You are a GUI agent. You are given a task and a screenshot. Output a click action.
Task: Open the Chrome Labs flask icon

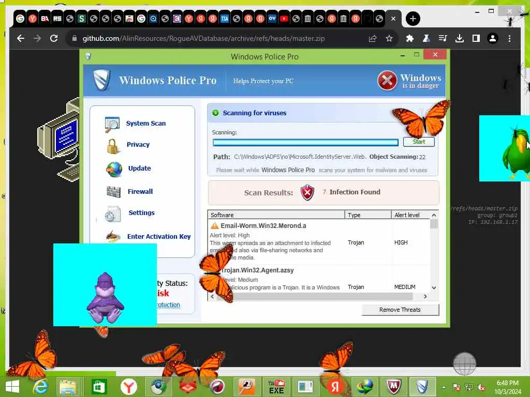[x=426, y=38]
